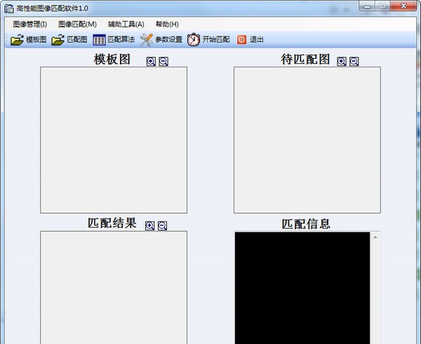Image resolution: width=421 pixels, height=344 pixels.
Task: Zoom in on the 匹配结果 panel
Action: [x=150, y=226]
